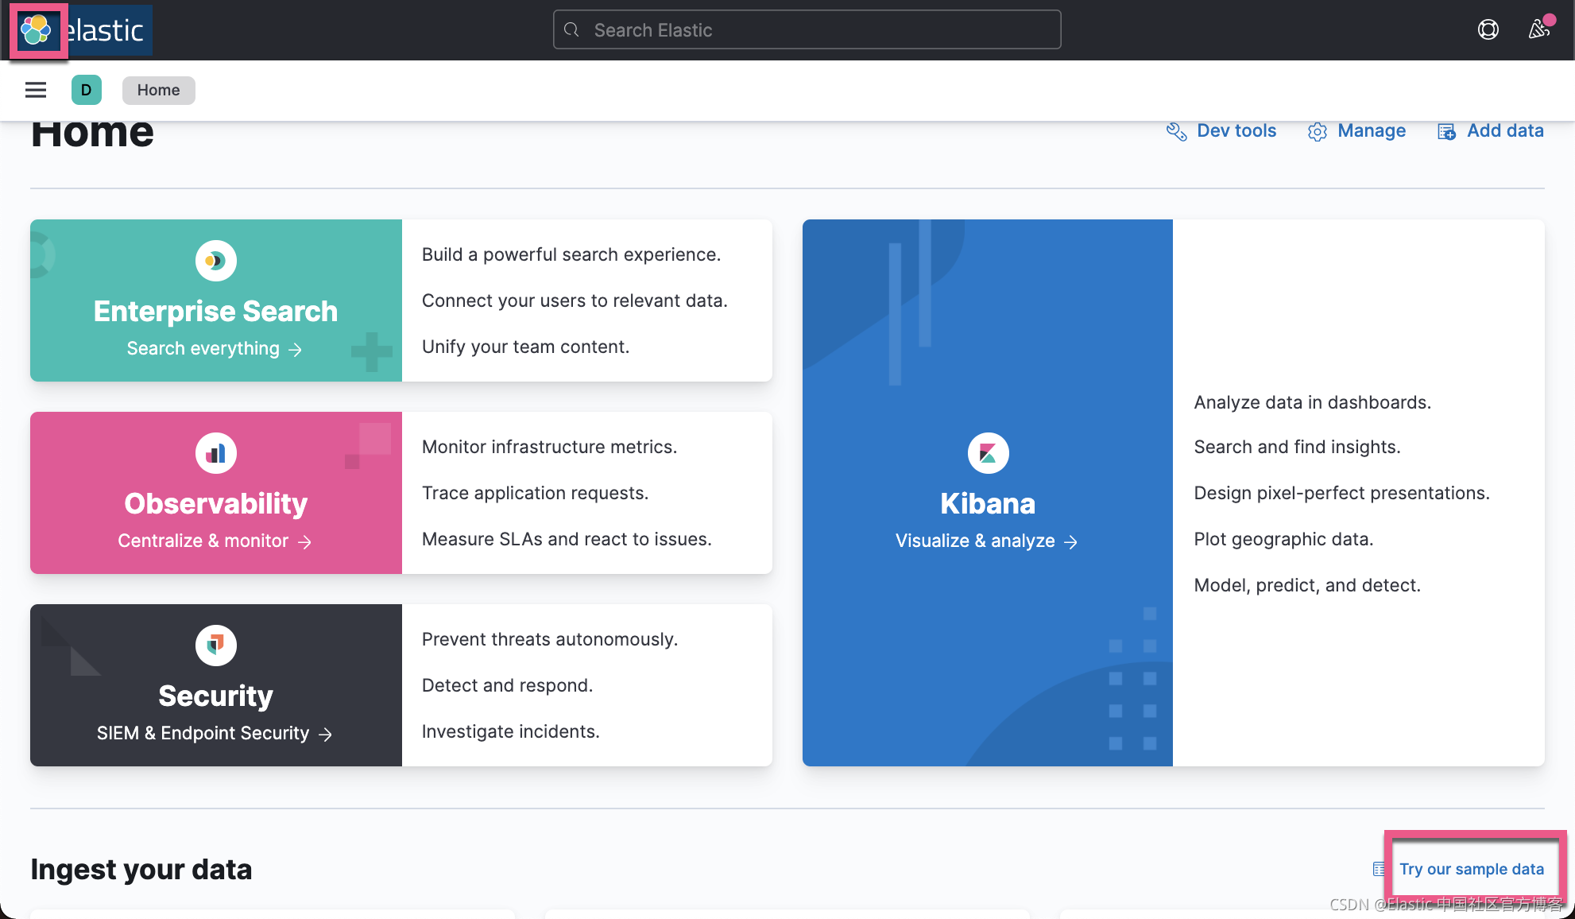Click the Manage gear icon
The image size is (1575, 919).
[x=1318, y=131]
